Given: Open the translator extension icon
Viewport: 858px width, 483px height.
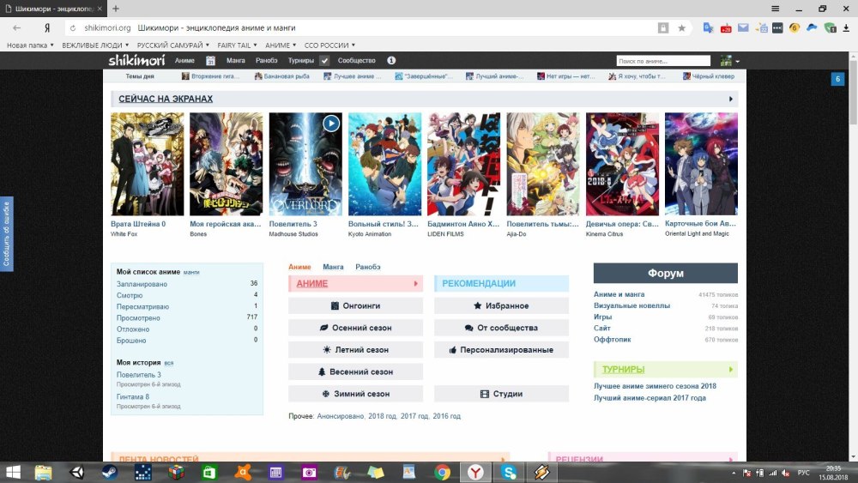Looking at the screenshot, I should (x=708, y=28).
